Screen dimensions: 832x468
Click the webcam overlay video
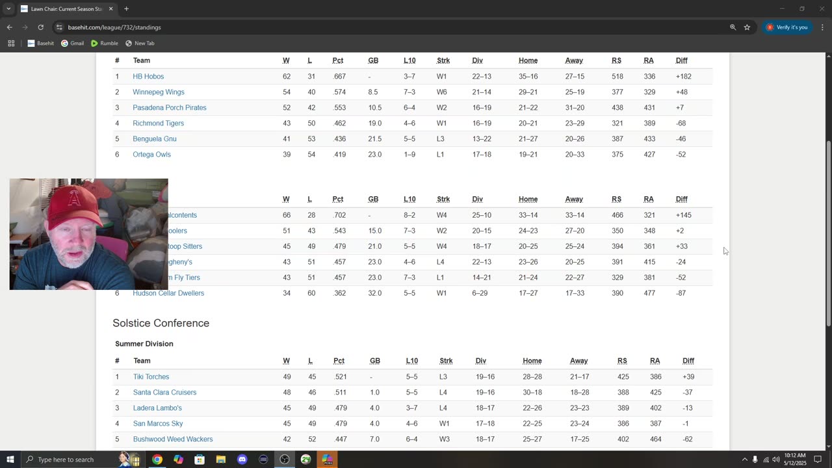point(88,234)
